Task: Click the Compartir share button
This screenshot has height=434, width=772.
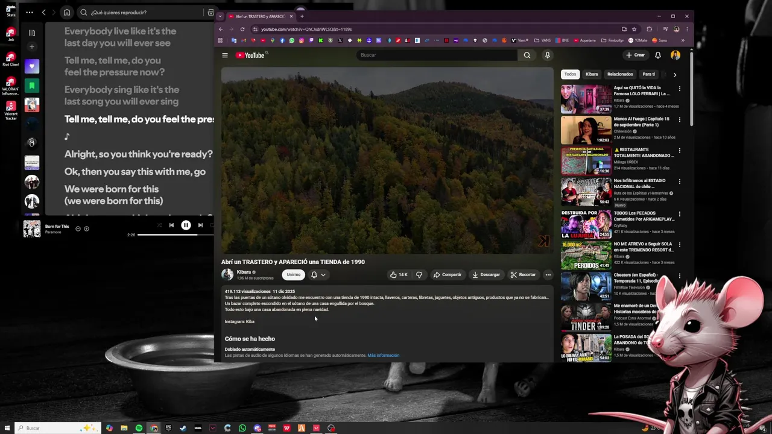Action: [448, 275]
